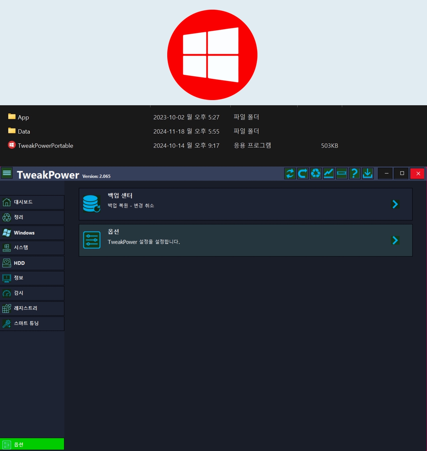The height and width of the screenshot is (451, 427).
Task: Open the 대시보드 sidebar section
Action: pyautogui.click(x=32, y=202)
